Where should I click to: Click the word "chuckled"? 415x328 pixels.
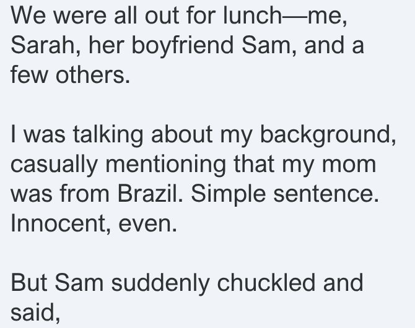click(x=266, y=282)
